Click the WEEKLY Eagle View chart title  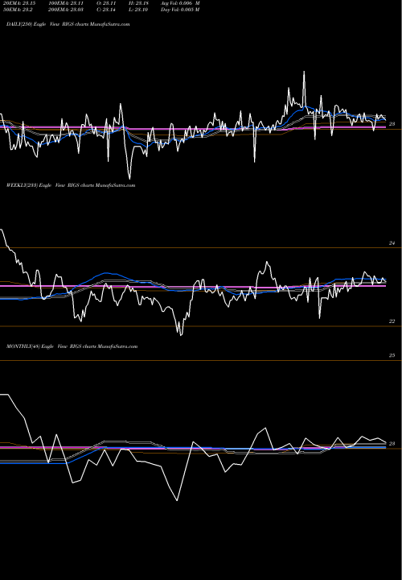71,185
